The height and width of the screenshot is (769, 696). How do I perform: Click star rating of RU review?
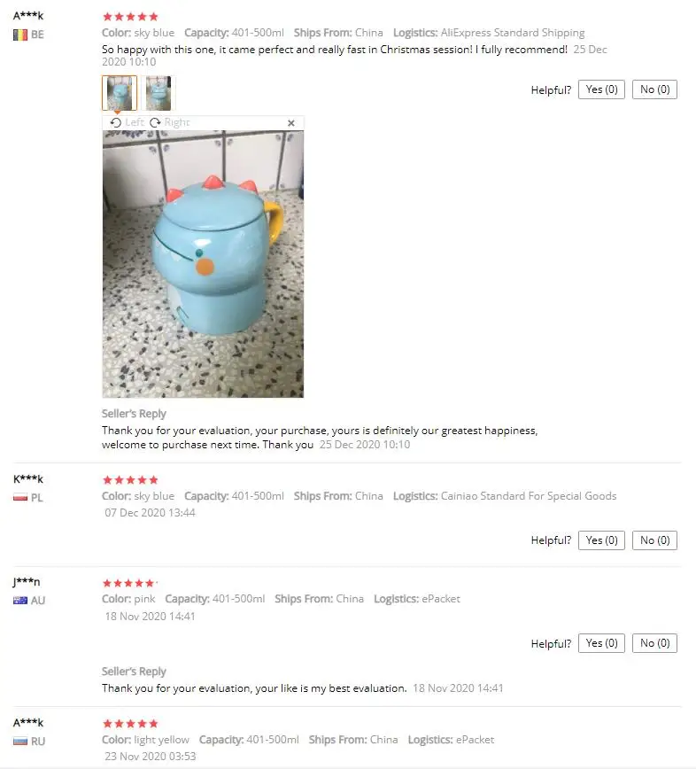pyautogui.click(x=130, y=724)
